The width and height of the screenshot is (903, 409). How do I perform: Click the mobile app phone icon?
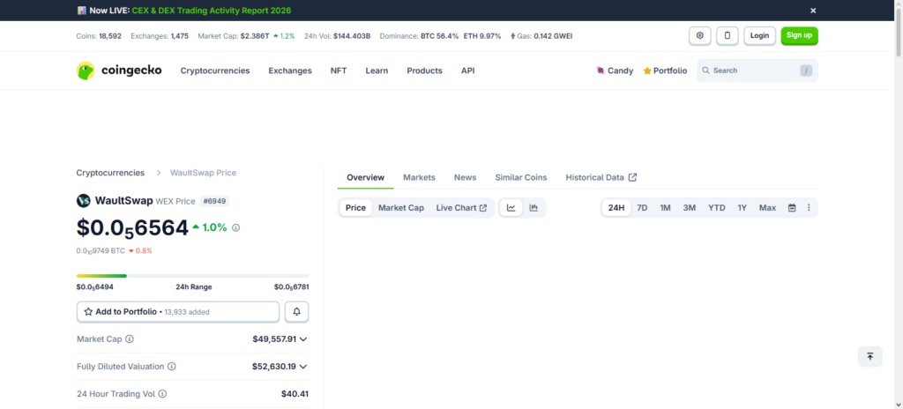coord(728,36)
